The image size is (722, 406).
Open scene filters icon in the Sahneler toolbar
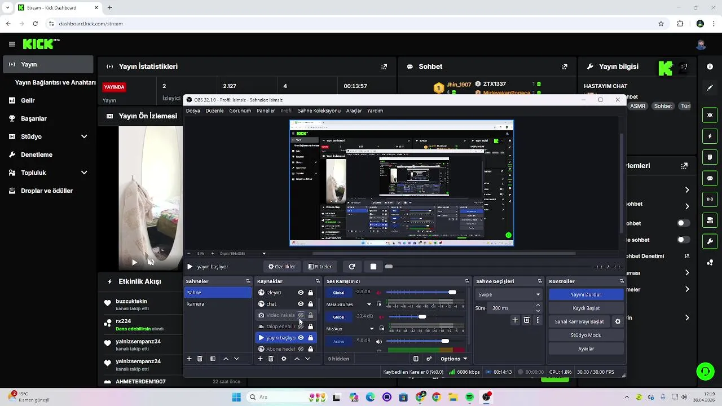click(x=213, y=359)
